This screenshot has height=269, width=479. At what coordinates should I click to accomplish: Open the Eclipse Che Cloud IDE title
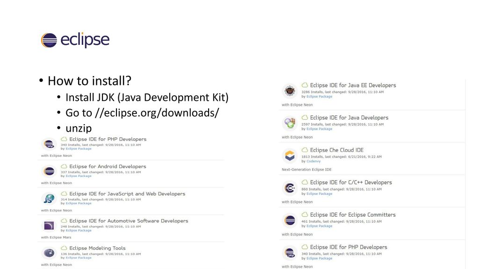(337, 150)
